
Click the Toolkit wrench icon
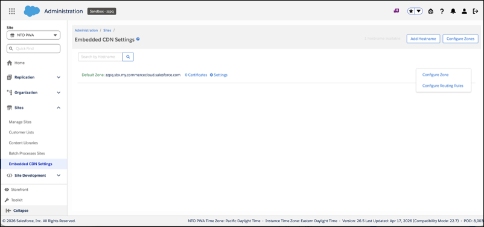coord(7,200)
